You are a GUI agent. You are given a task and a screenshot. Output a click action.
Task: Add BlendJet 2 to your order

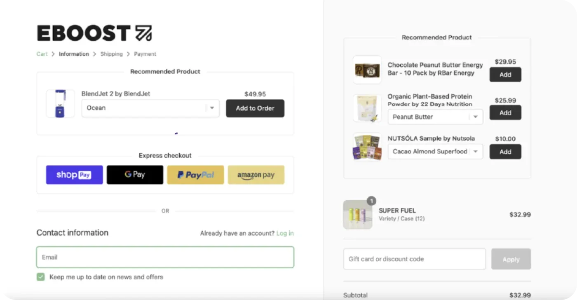pos(255,108)
